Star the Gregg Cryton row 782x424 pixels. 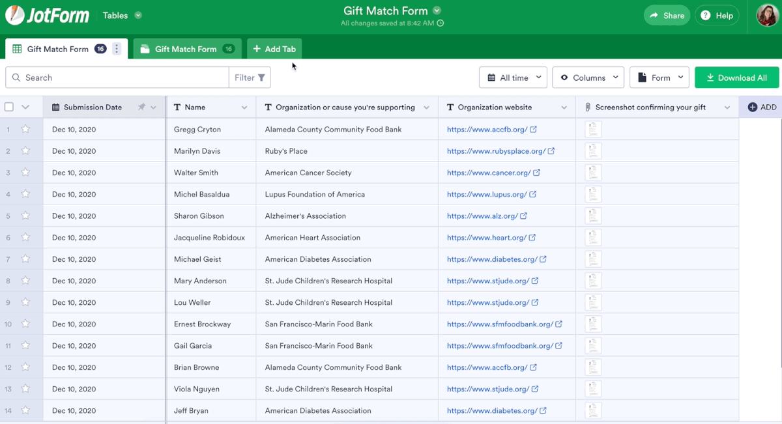(x=25, y=129)
